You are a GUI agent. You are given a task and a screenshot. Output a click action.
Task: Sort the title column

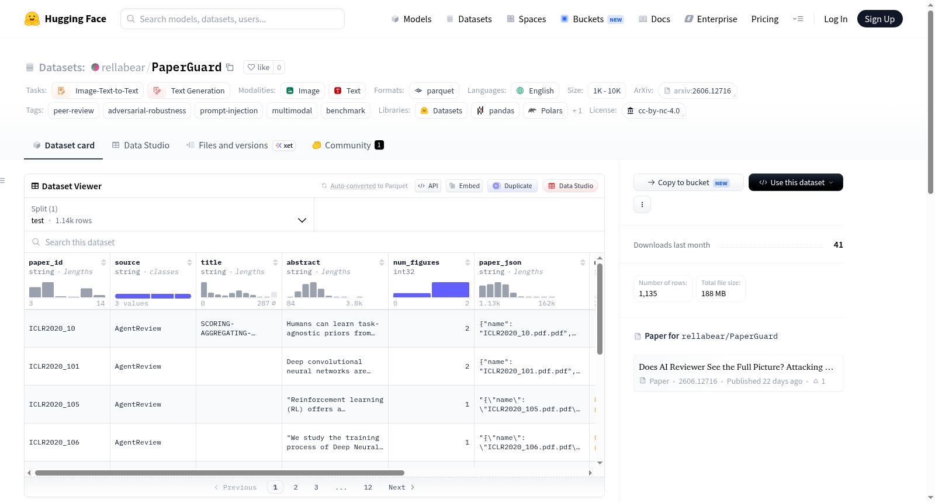click(x=275, y=263)
